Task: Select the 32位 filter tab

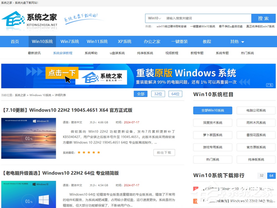Action: coord(158,94)
